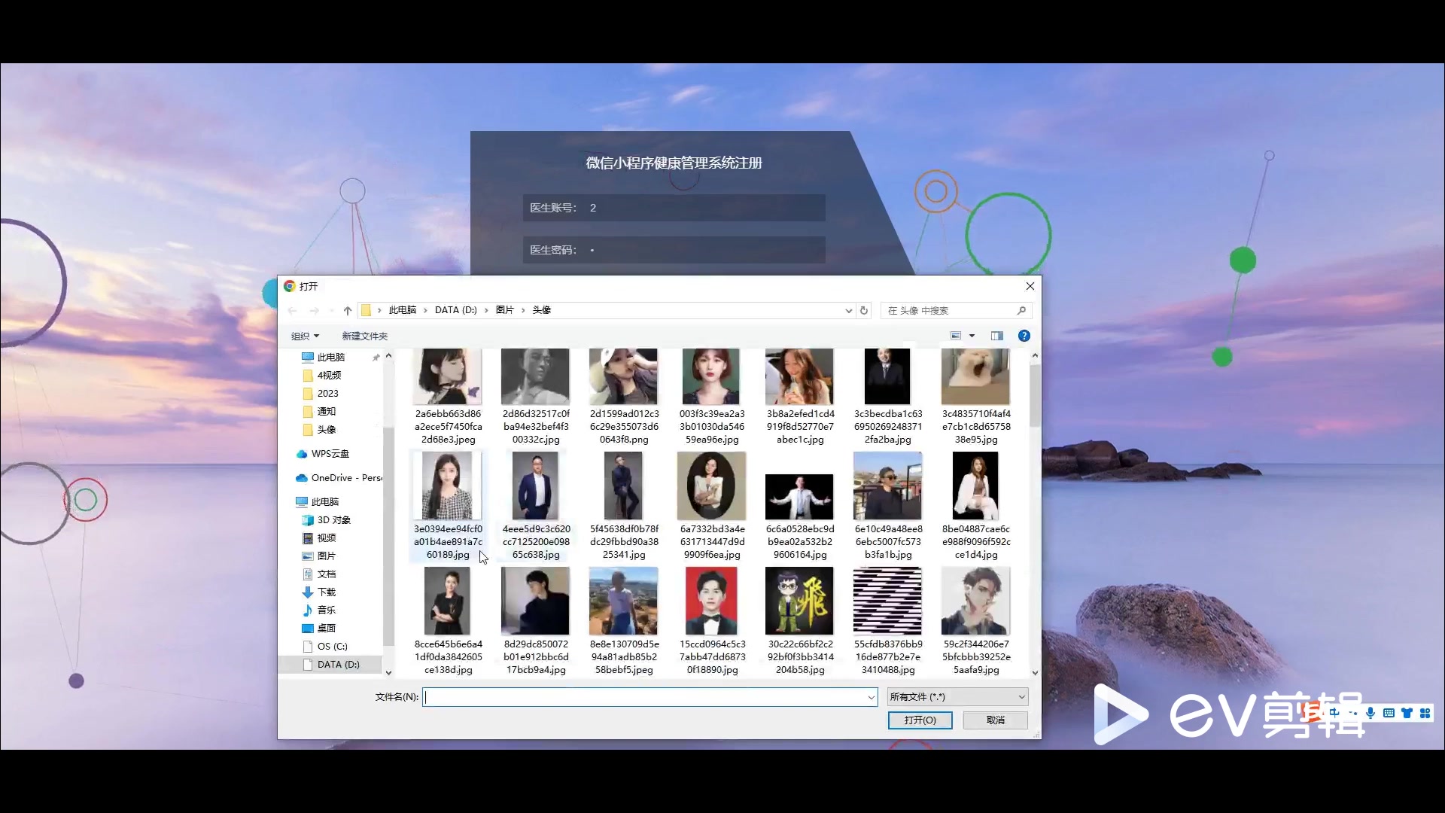Create a folder with 新建文件夹

(x=365, y=336)
